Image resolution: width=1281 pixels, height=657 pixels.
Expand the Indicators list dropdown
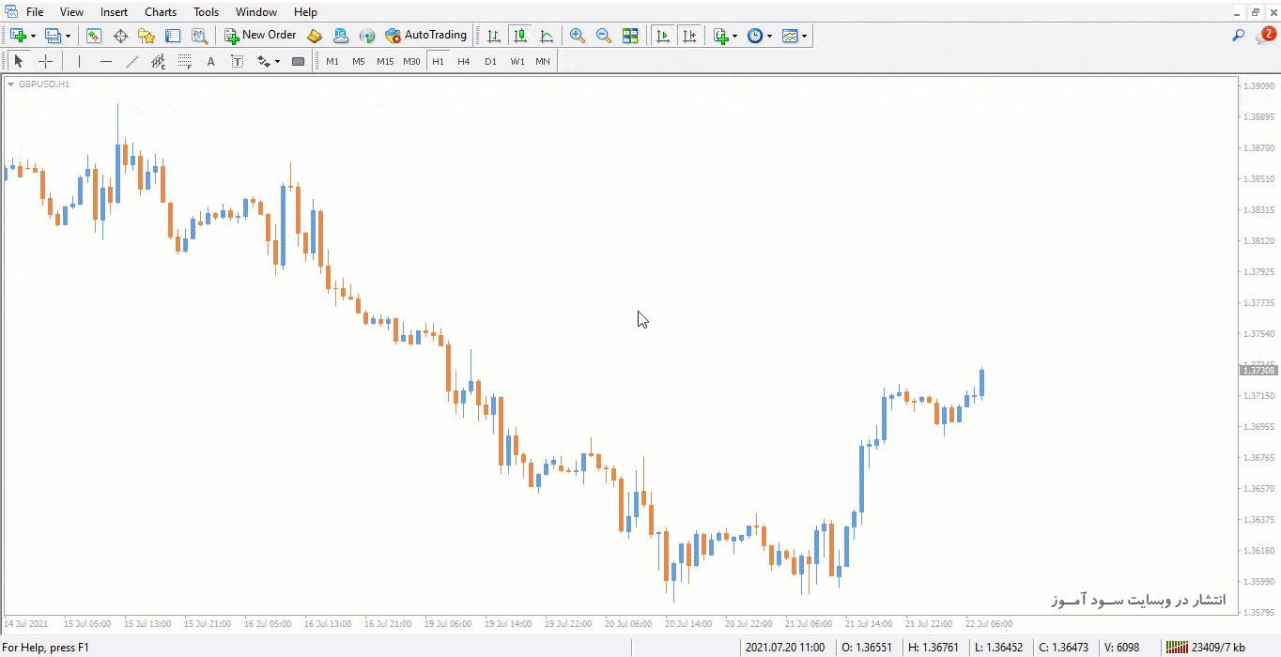tap(734, 36)
